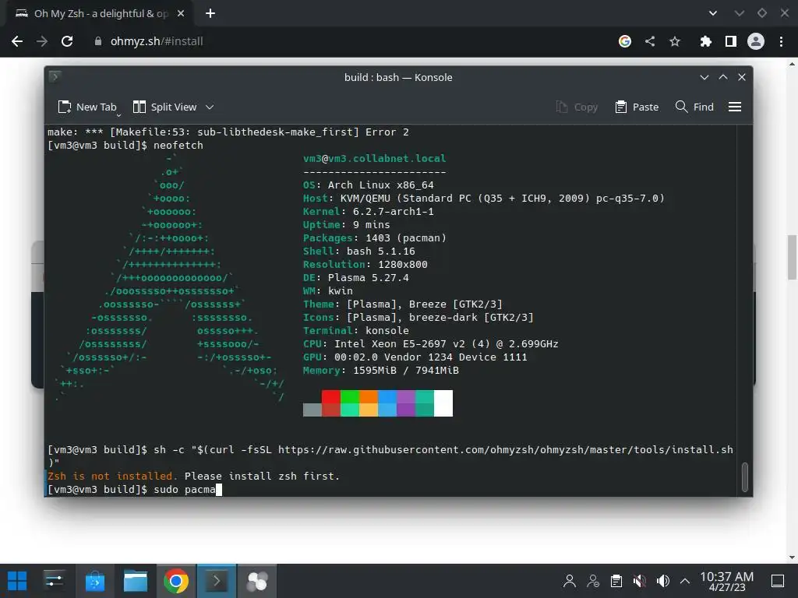Toggle the browser side panel
Image resolution: width=798 pixels, height=598 pixels.
click(x=731, y=41)
